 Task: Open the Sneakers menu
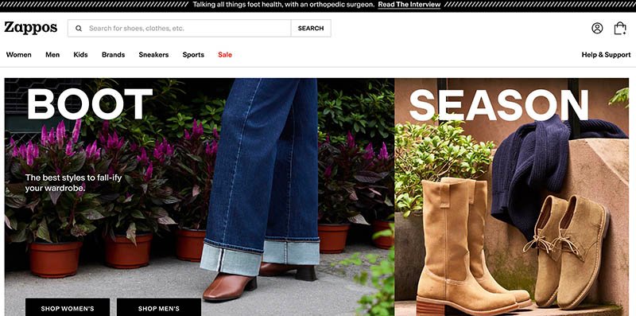(x=153, y=55)
